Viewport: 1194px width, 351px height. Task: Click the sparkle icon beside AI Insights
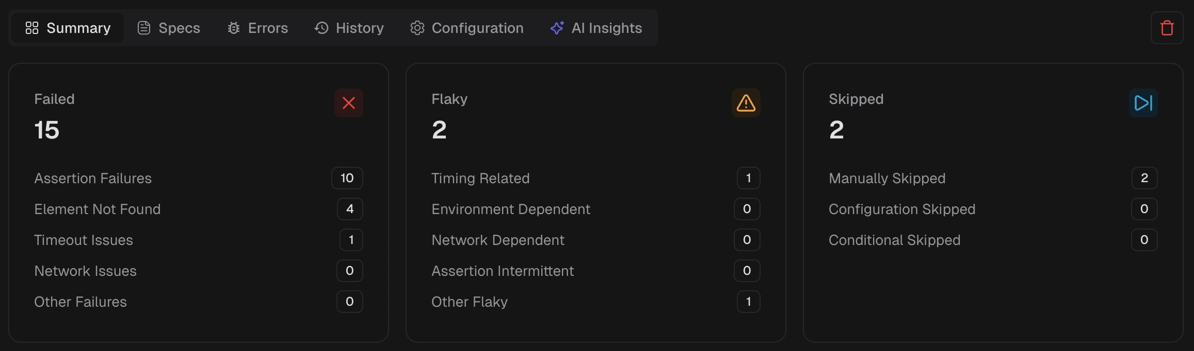pos(557,28)
